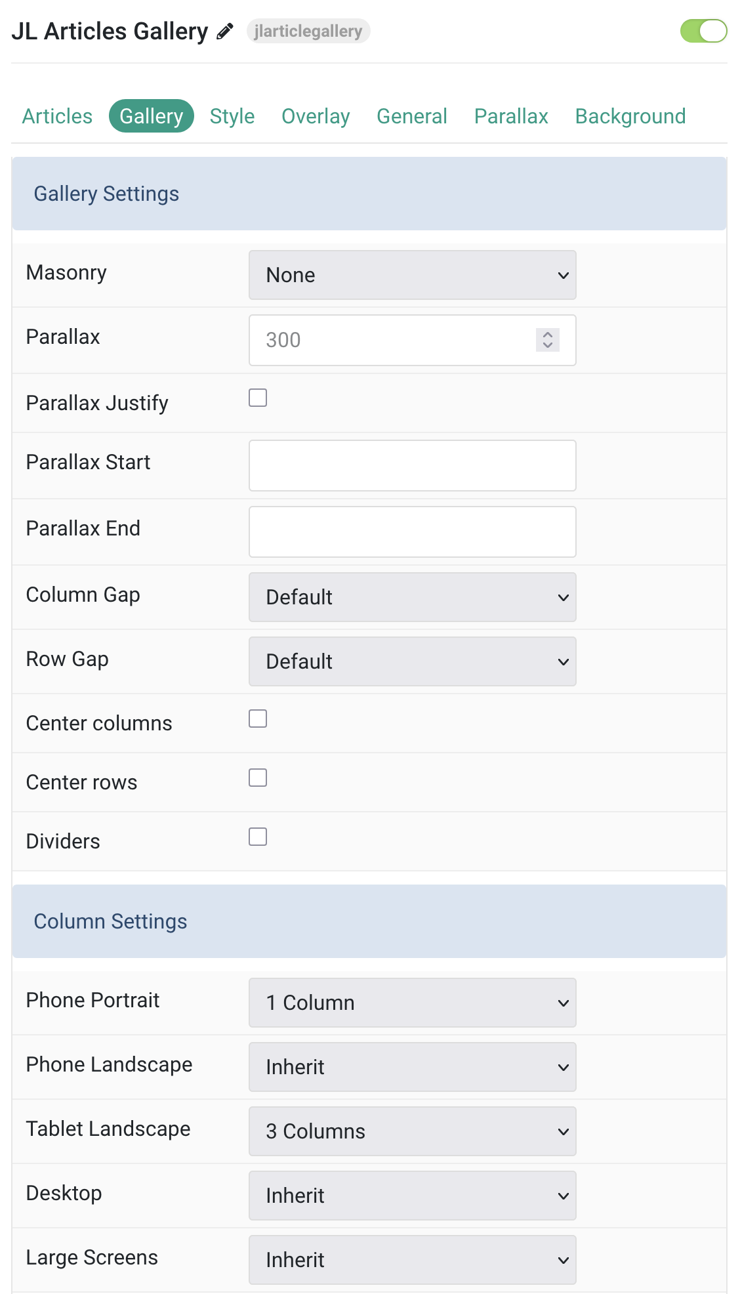Open the Masonry dropdown
The image size is (740, 1294).
click(413, 275)
